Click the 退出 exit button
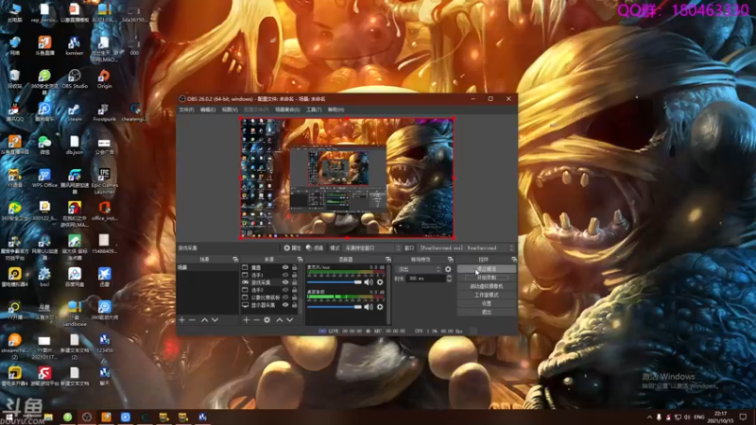Image resolution: width=756 pixels, height=425 pixels. coord(487,313)
